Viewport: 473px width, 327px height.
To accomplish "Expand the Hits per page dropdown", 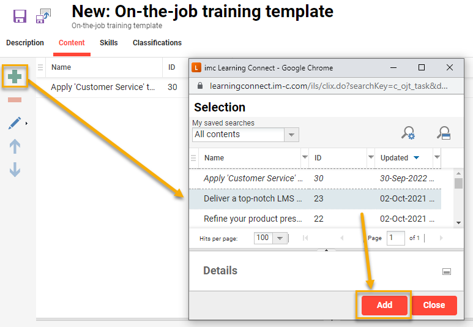I will coord(280,238).
